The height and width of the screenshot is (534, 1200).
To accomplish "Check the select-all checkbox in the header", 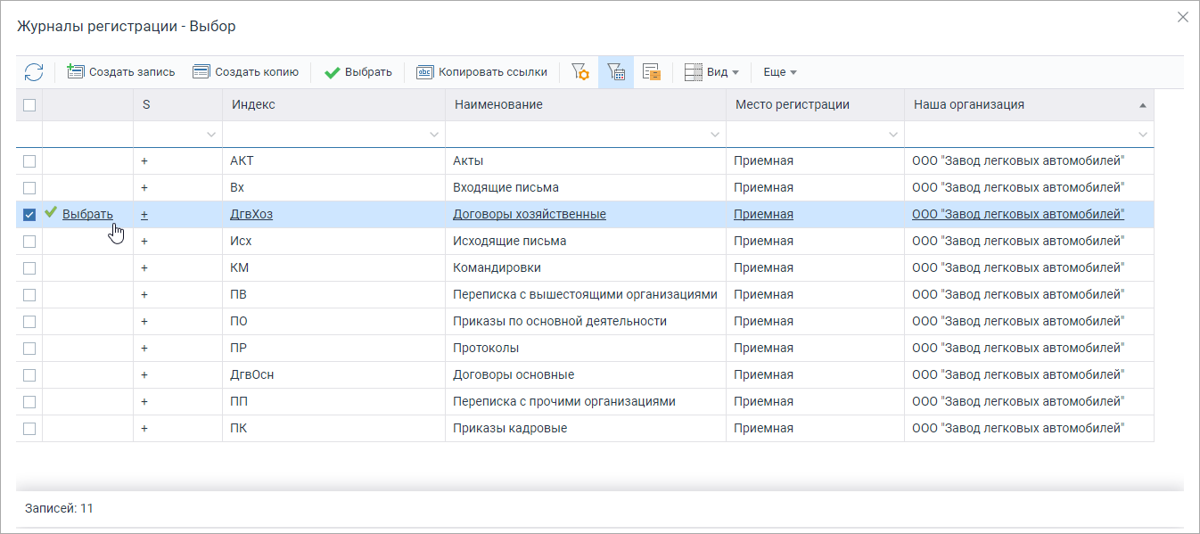I will click(x=29, y=105).
